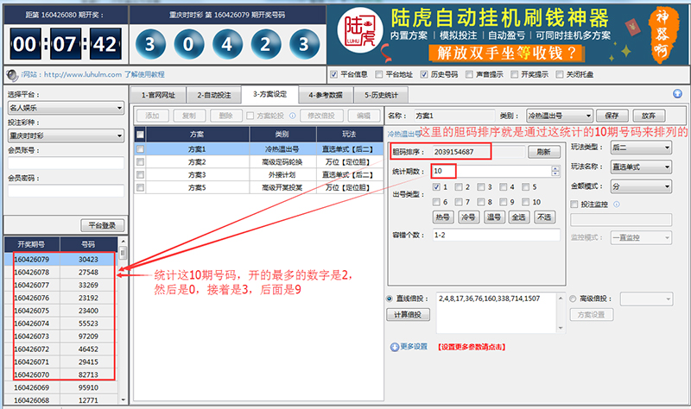This screenshot has width=691, height=409.
Task: Click the 会员账号 input field
Action: pyautogui.click(x=65, y=162)
